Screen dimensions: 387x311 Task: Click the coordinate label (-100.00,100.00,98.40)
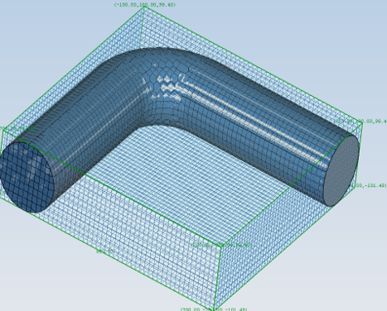click(145, 5)
